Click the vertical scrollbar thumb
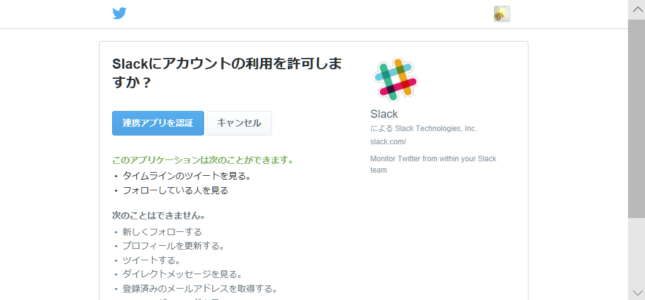The width and height of the screenshot is (645, 300). (636, 118)
